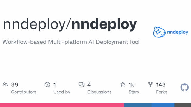
Task: Click the pink segment of language bar
Action: [x=62, y=105]
